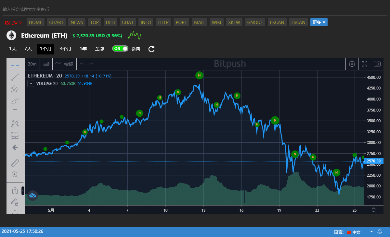Image resolution: width=390 pixels, height=237 pixels.
Task: Select the crosshair cursor tool
Action: 15,65
